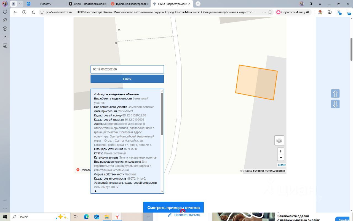Launch Microsoft Edge from the taskbar
Image resolution: width=353 pixels, height=221 pixels.
86,217
